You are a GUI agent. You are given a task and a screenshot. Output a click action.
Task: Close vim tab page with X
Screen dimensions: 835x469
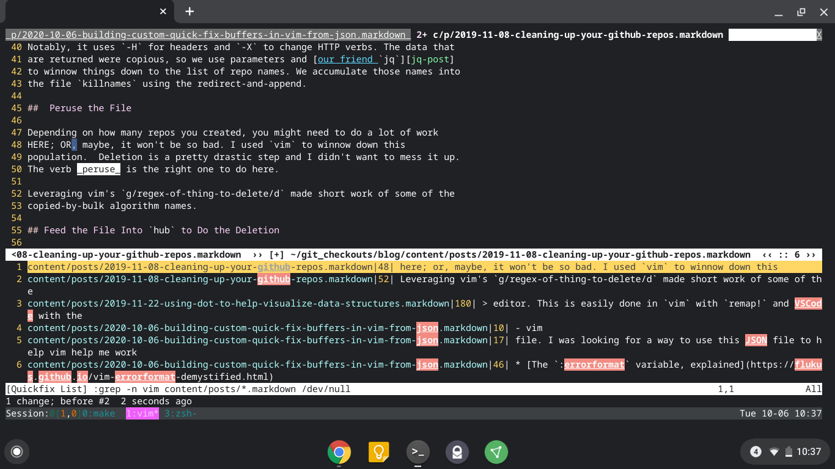(819, 35)
